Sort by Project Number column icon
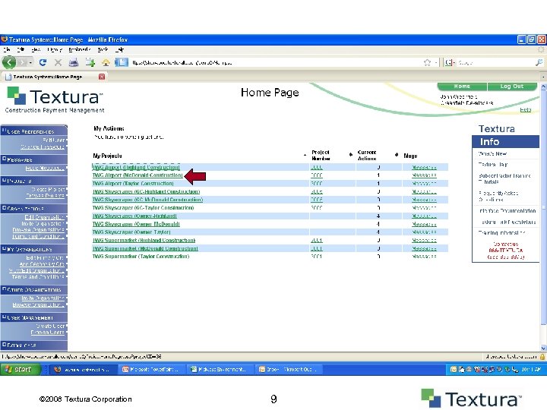The height and width of the screenshot is (410, 547). (x=350, y=155)
